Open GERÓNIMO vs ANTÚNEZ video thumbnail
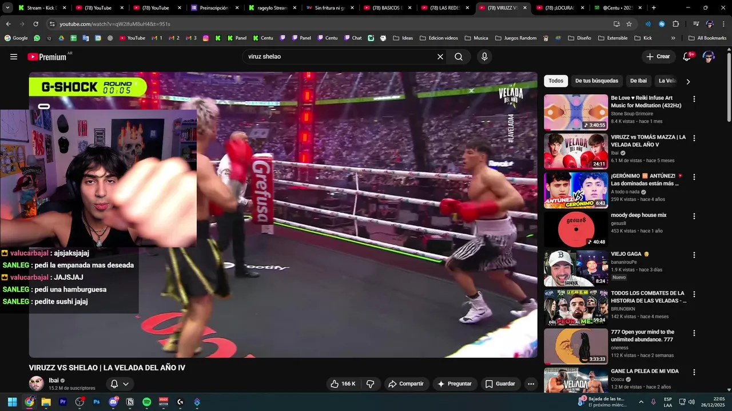 click(576, 190)
